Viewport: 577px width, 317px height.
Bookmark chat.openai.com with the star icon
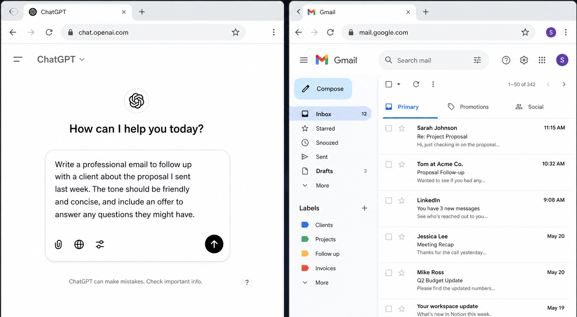[x=236, y=32]
